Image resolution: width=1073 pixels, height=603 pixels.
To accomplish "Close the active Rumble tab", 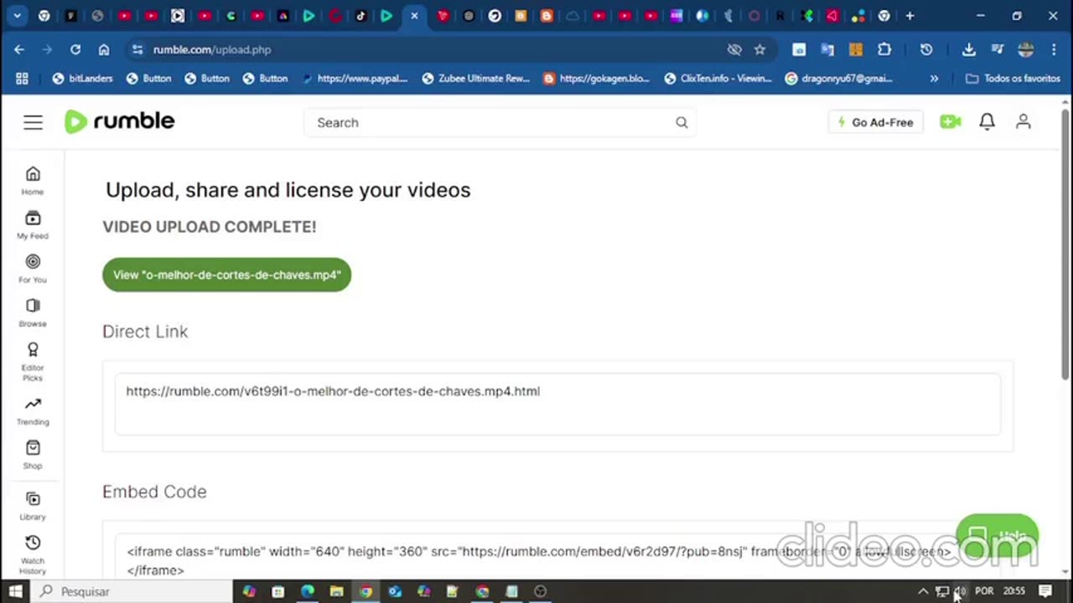I will [414, 16].
